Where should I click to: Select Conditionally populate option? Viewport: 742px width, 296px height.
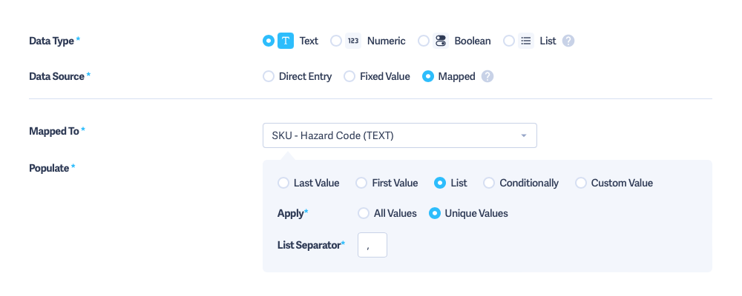[489, 184]
